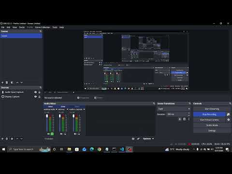Unmute the Mic/Aux mixer channel
Viewport: 232px width, 174px height.
61,134
